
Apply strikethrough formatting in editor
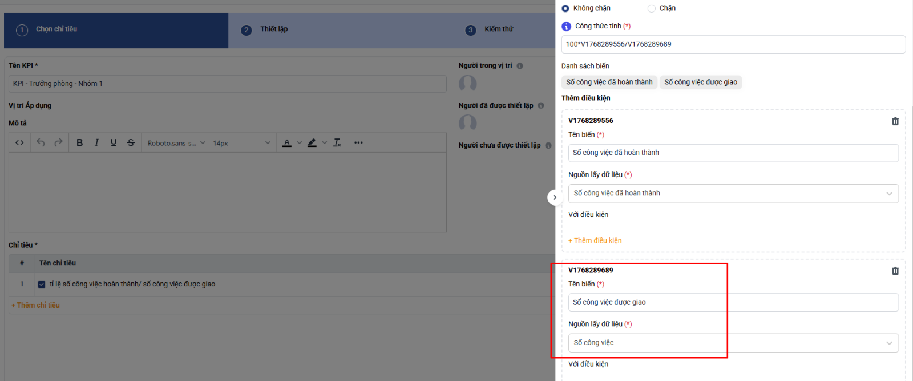[x=131, y=143]
